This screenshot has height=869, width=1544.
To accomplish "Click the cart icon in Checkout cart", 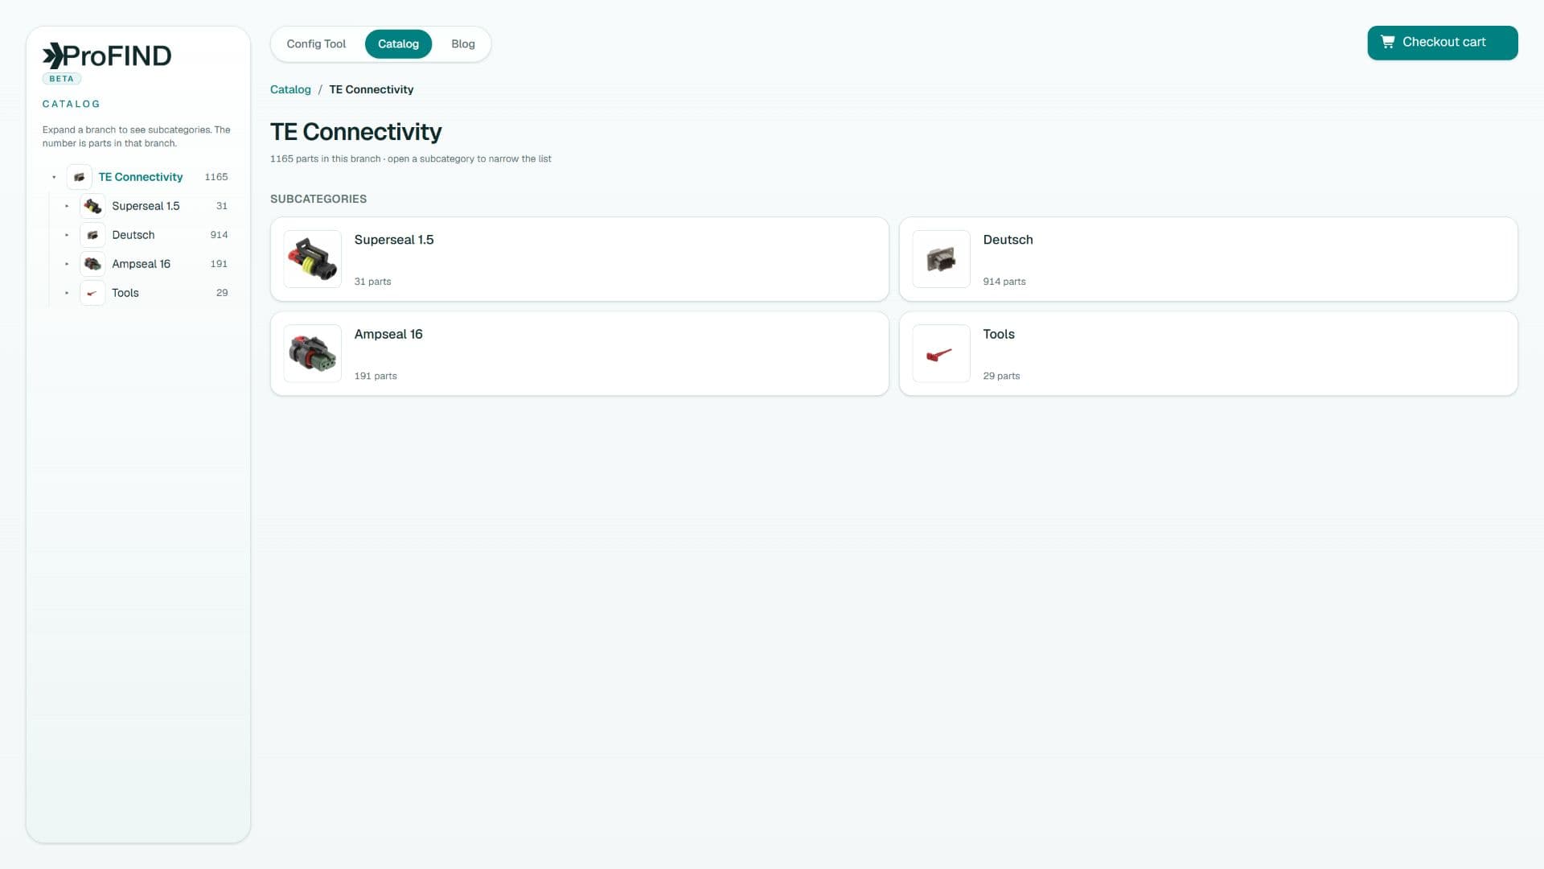I will (x=1387, y=42).
